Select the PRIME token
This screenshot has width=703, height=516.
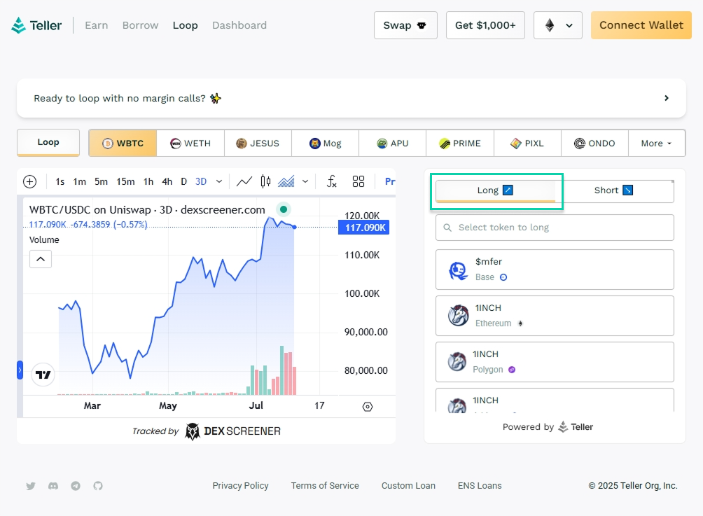[460, 144]
